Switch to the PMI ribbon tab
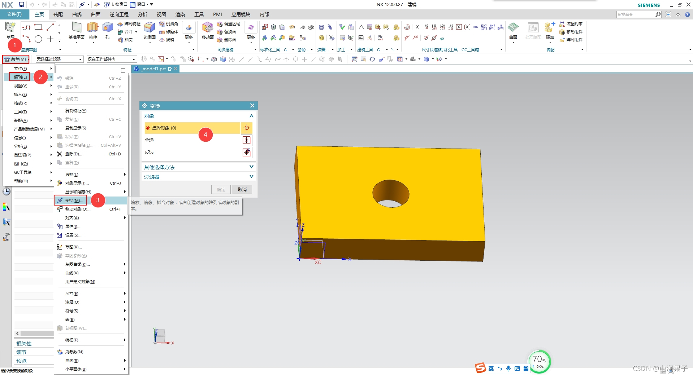This screenshot has width=693, height=375. click(x=217, y=14)
